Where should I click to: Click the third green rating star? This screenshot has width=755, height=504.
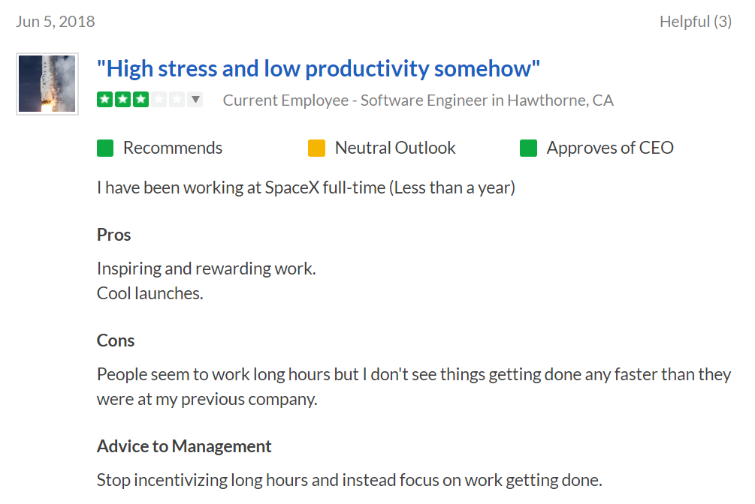point(140,100)
